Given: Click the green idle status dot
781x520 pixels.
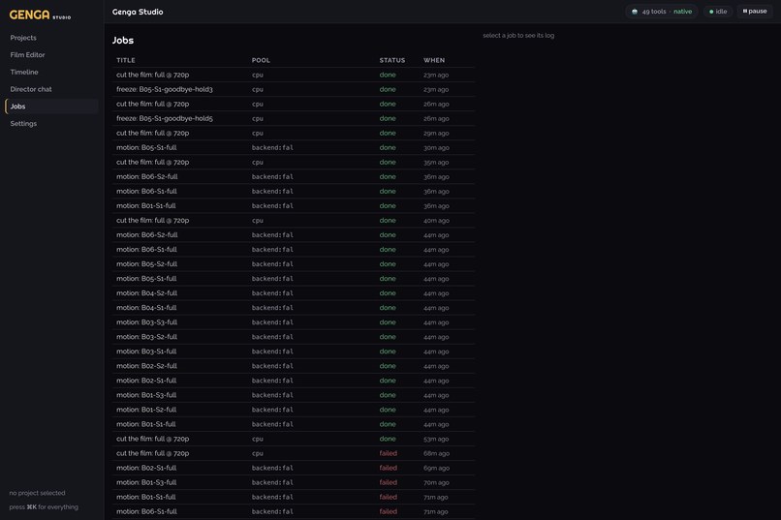Looking at the screenshot, I should 711,12.
